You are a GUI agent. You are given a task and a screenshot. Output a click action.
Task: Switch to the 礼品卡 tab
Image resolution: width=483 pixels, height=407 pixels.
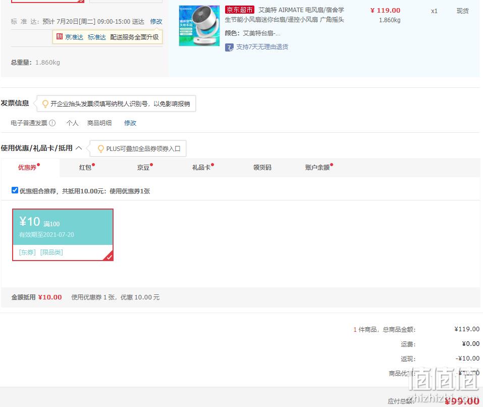coord(201,167)
